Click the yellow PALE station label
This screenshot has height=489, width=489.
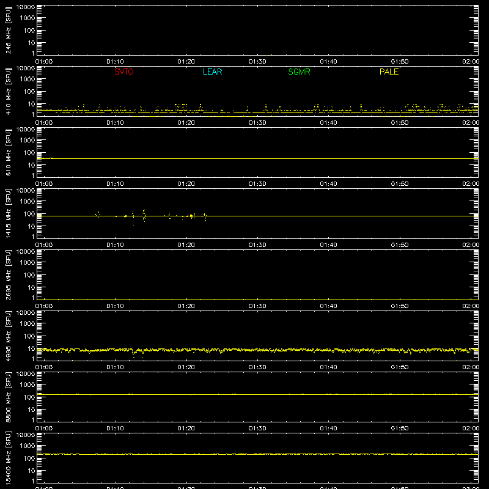pyautogui.click(x=389, y=72)
